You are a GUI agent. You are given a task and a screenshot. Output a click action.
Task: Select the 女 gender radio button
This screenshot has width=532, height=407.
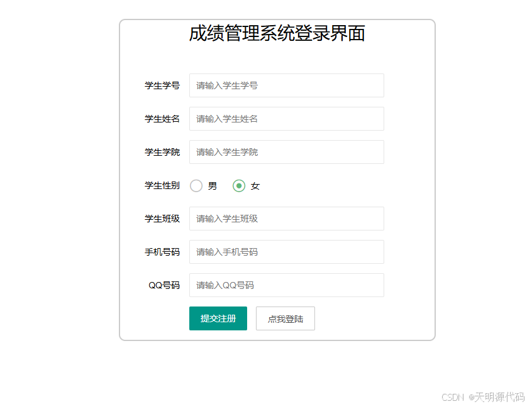[239, 185]
